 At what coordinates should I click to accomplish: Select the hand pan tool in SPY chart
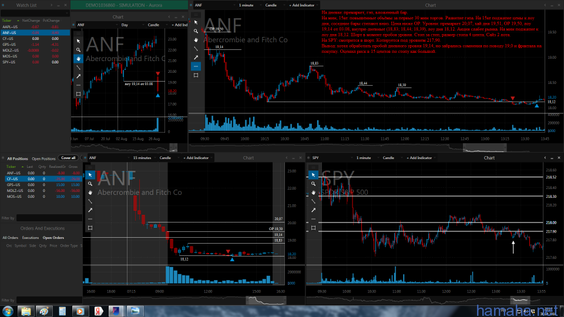click(313, 193)
